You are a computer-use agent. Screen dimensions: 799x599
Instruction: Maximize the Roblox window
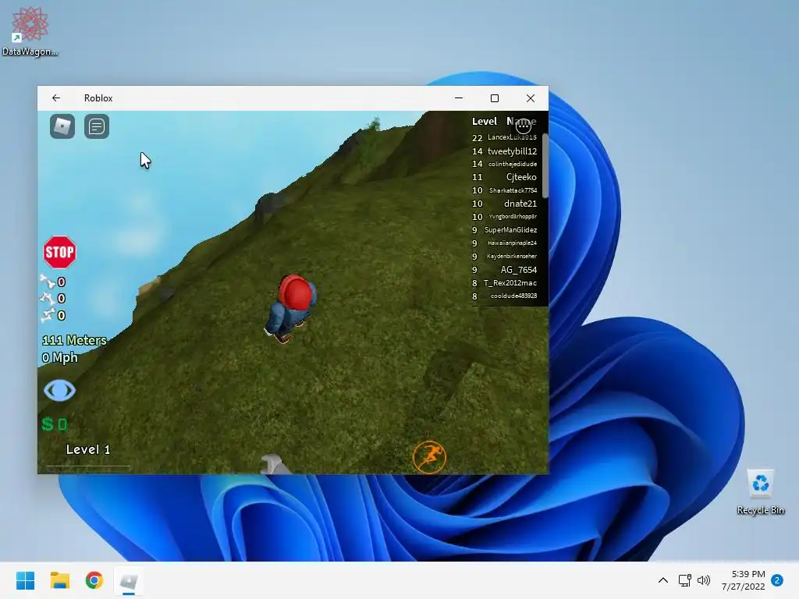click(x=494, y=97)
